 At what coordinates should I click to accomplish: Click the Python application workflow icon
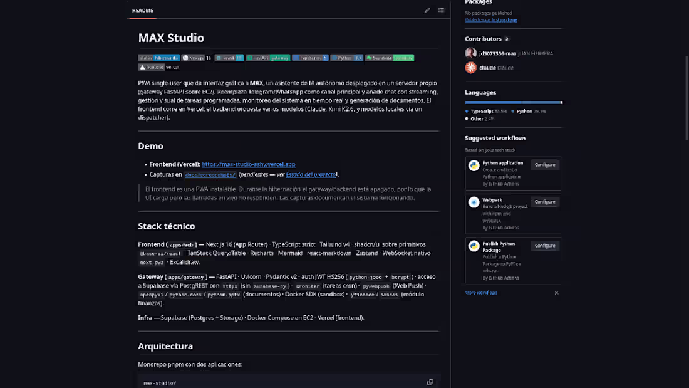(x=474, y=165)
